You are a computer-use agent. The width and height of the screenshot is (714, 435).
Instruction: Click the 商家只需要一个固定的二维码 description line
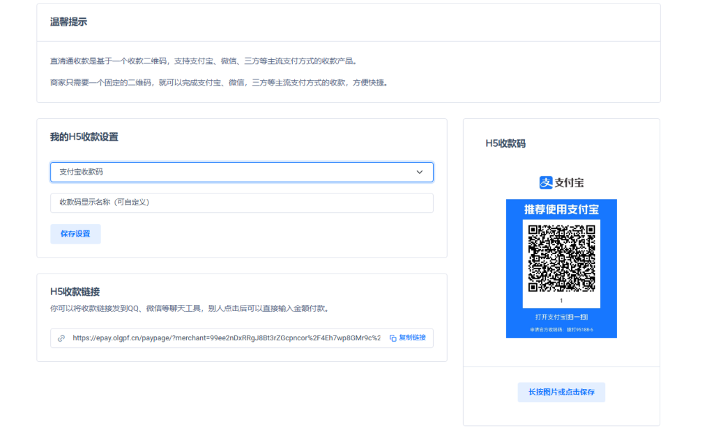click(220, 83)
